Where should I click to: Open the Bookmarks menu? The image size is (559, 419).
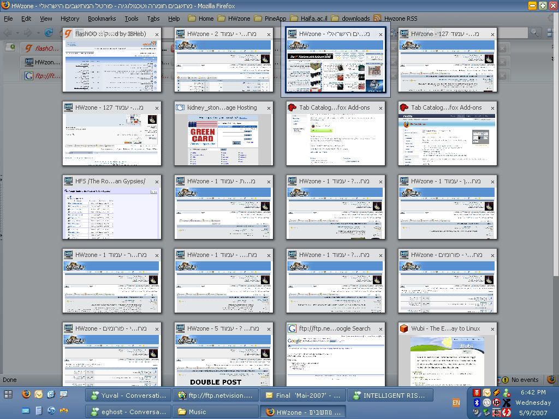pos(102,19)
